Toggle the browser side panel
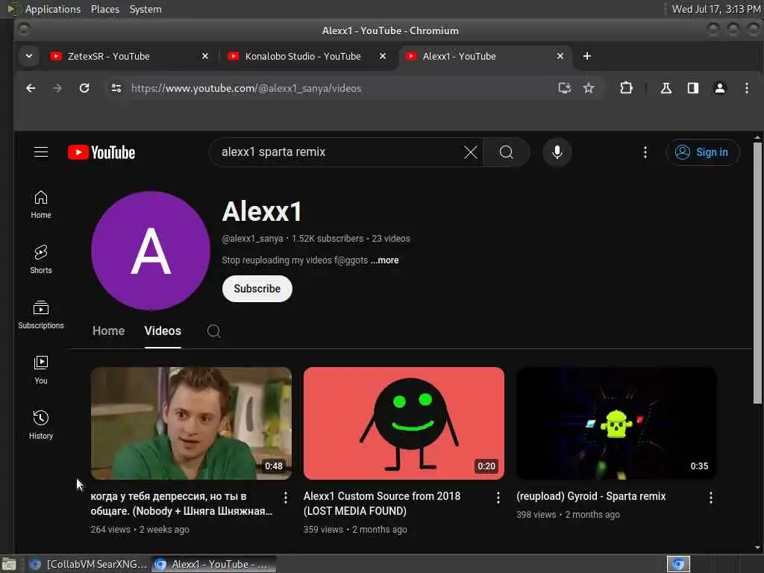 click(x=693, y=88)
